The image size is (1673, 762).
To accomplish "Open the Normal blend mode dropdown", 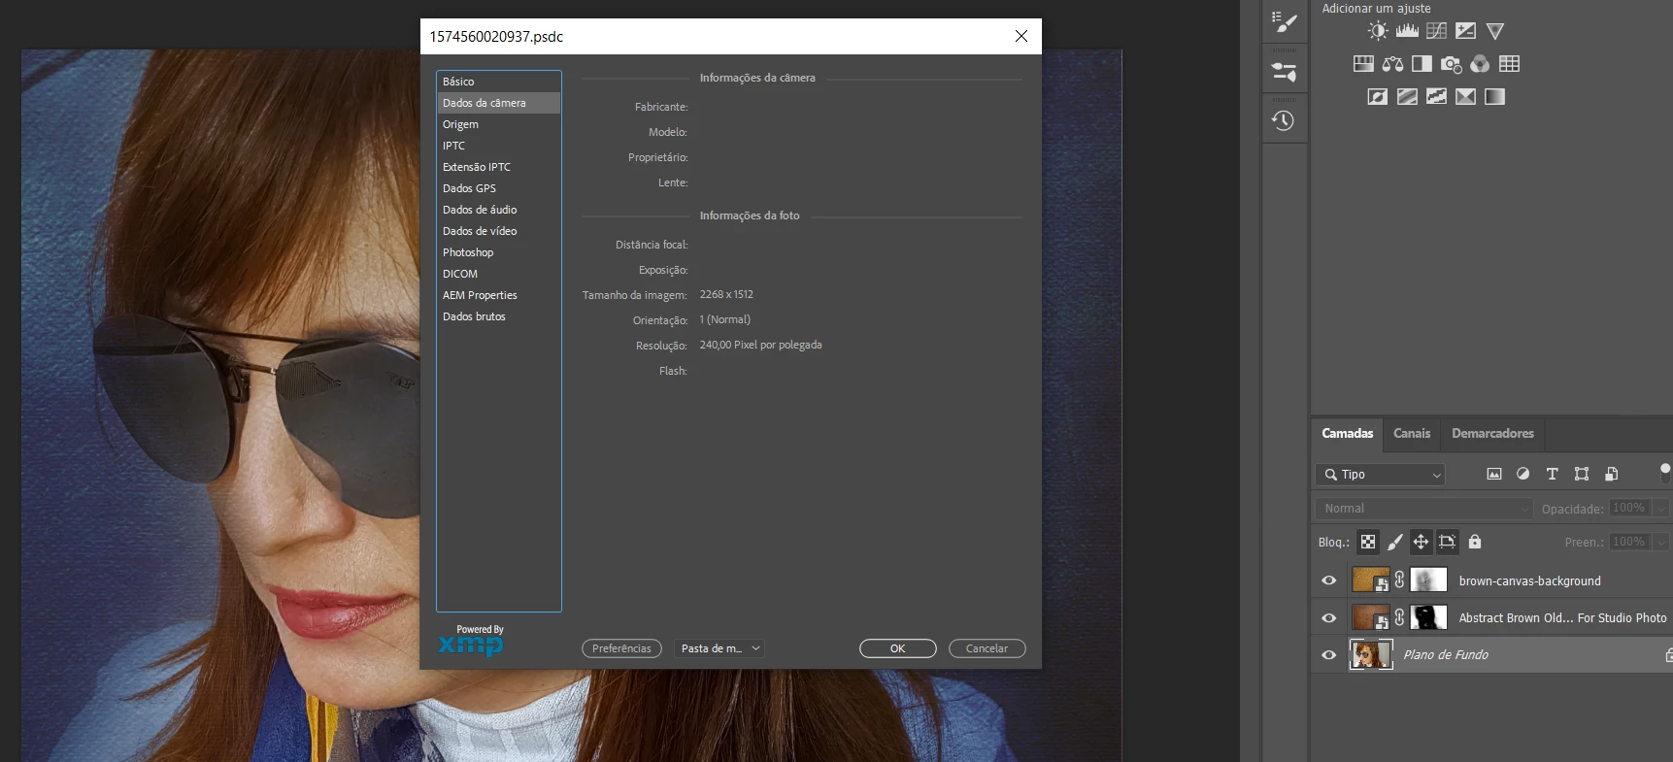I will [1423, 509].
